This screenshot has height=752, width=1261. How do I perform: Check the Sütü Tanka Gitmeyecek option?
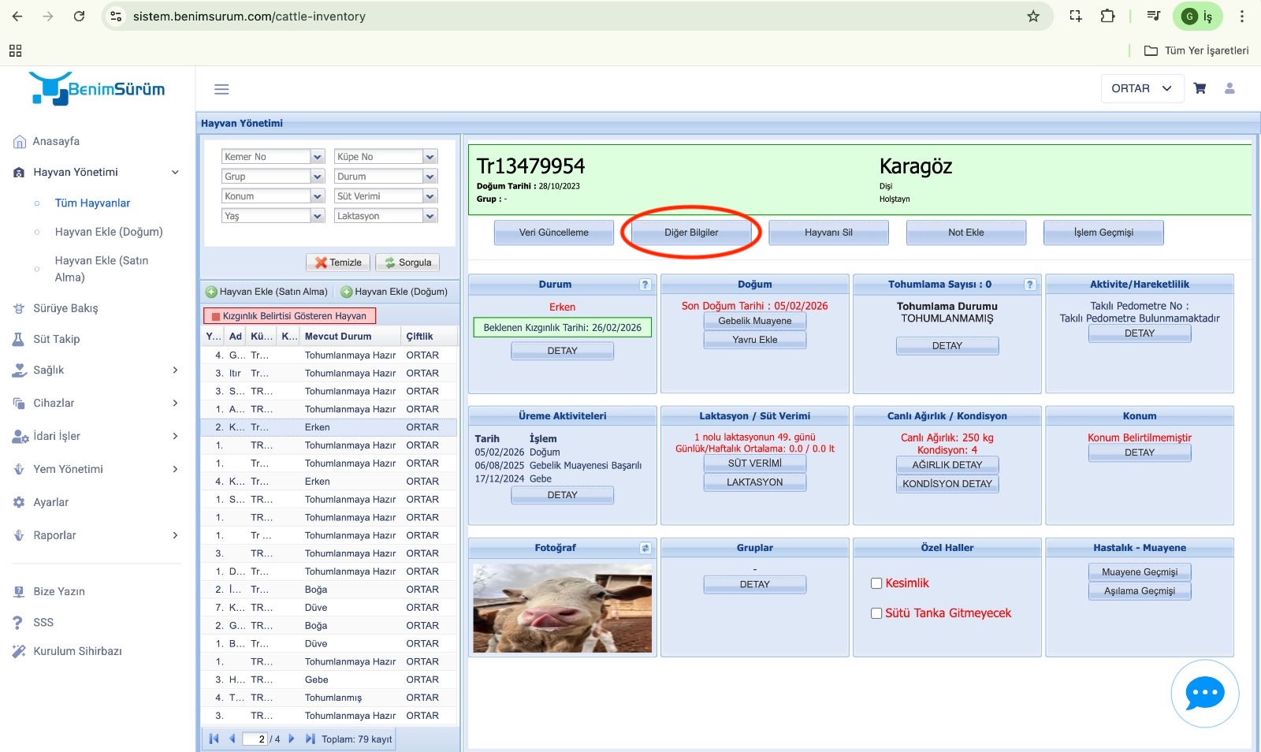pyautogui.click(x=876, y=613)
